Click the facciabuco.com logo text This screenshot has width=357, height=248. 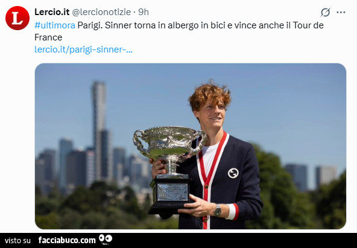click(x=67, y=240)
